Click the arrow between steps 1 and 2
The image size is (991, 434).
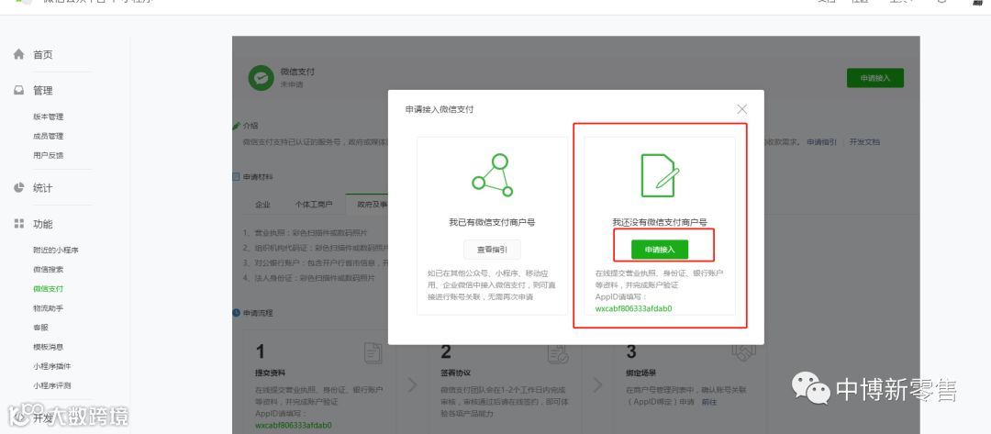(412, 384)
